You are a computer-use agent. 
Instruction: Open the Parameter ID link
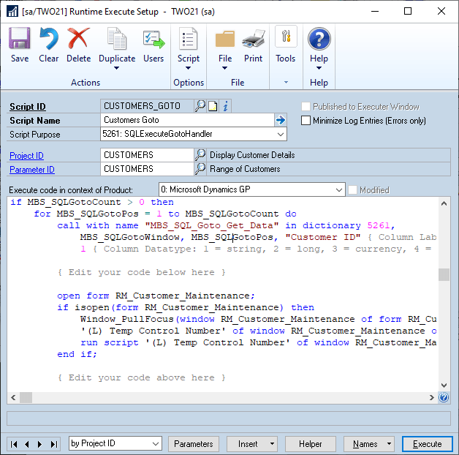click(32, 170)
